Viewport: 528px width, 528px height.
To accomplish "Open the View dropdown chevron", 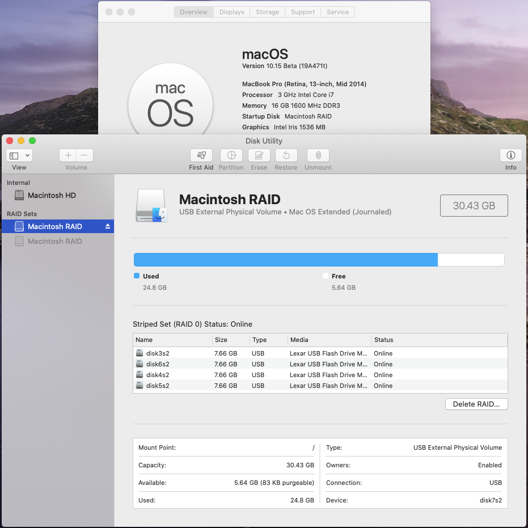I will tap(27, 155).
